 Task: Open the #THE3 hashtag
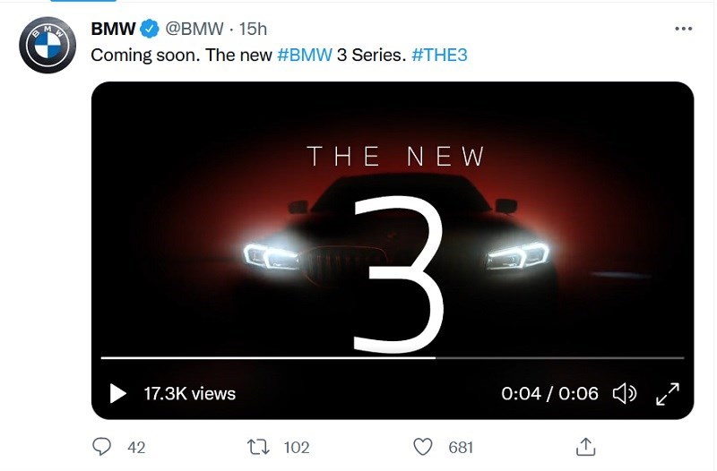(439, 55)
